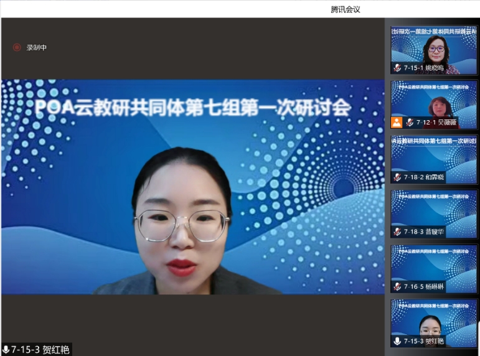Click the orange host avatar icon beside 吴薇薇
This screenshot has height=356, width=480.
(397, 123)
